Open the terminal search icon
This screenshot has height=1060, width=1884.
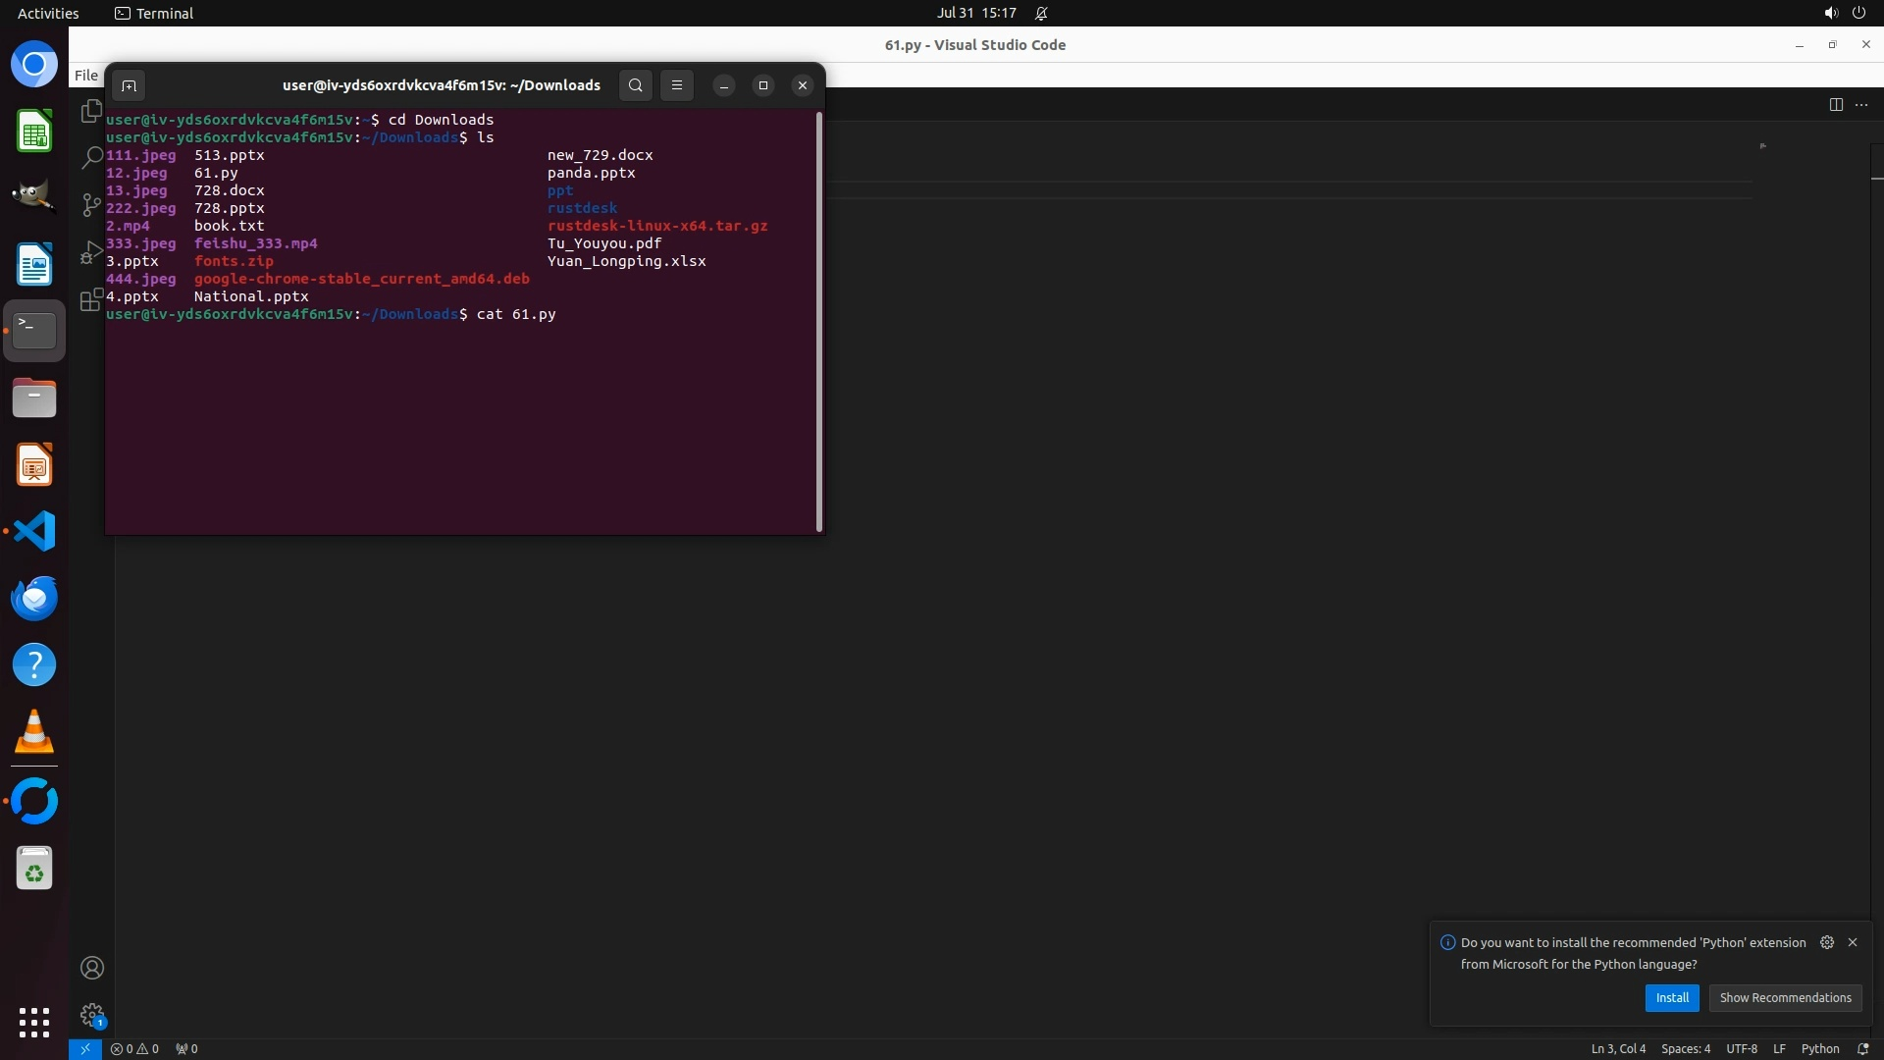[x=636, y=85]
